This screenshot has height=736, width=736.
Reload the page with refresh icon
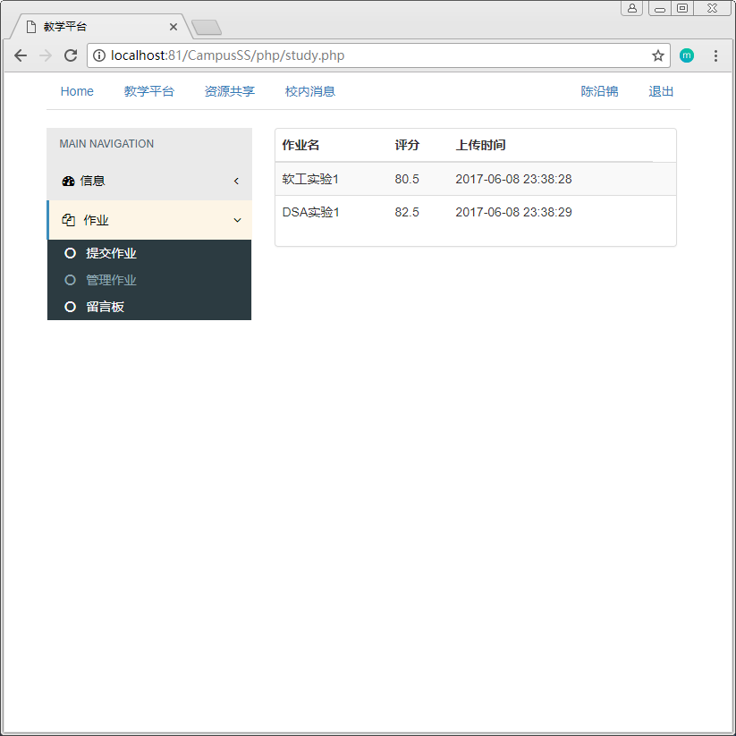pyautogui.click(x=71, y=55)
